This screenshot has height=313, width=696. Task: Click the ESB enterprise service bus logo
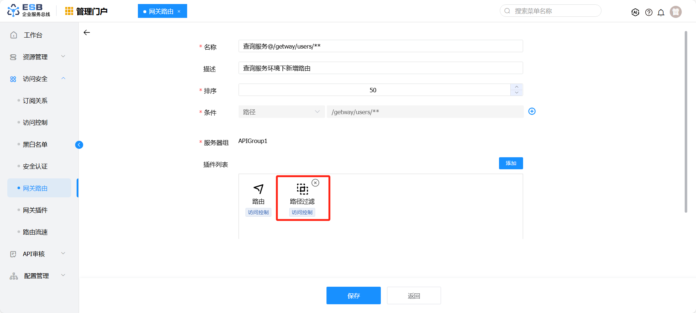pyautogui.click(x=28, y=11)
